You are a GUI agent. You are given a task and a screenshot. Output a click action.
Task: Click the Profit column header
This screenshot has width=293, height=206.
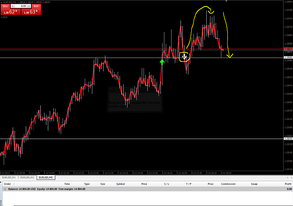288,184
